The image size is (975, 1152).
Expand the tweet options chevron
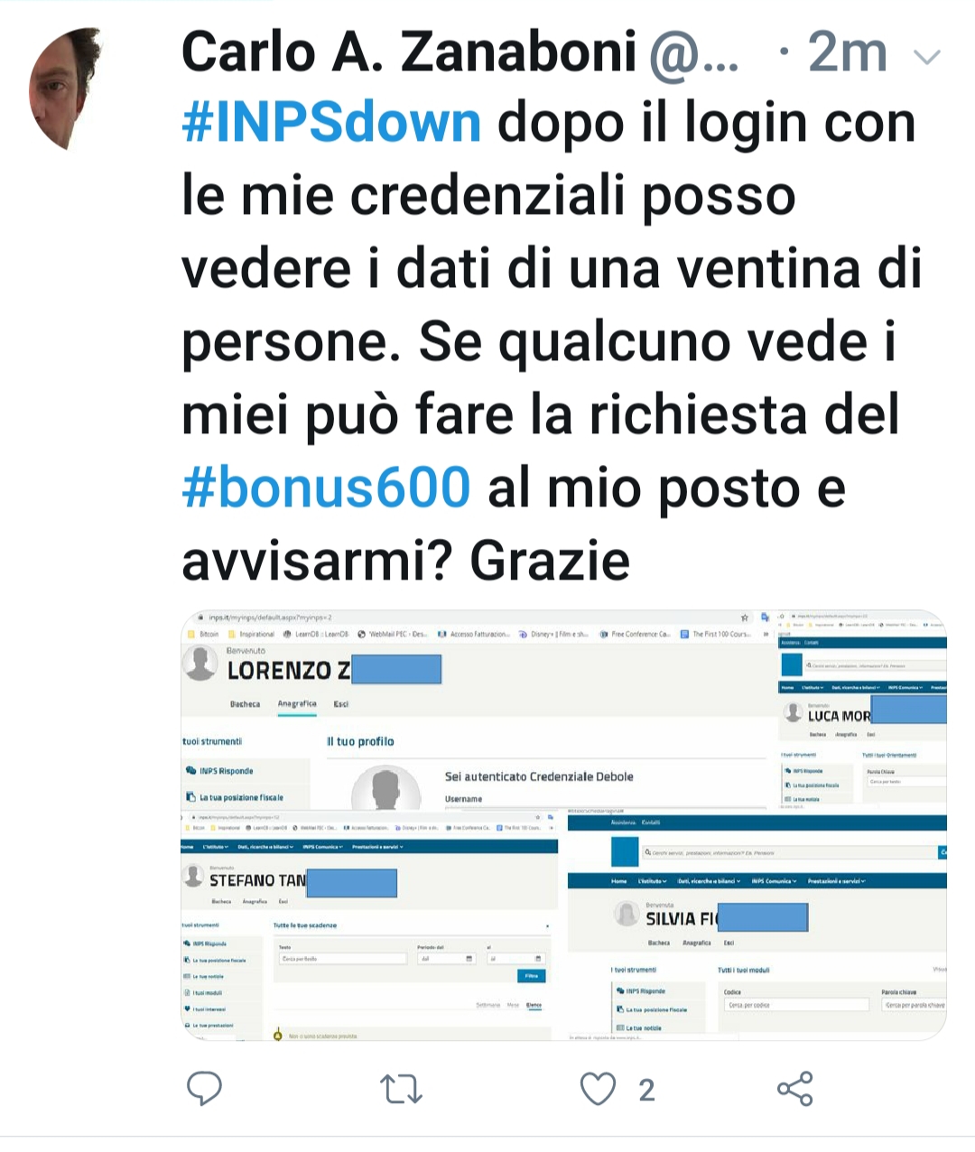click(x=927, y=58)
